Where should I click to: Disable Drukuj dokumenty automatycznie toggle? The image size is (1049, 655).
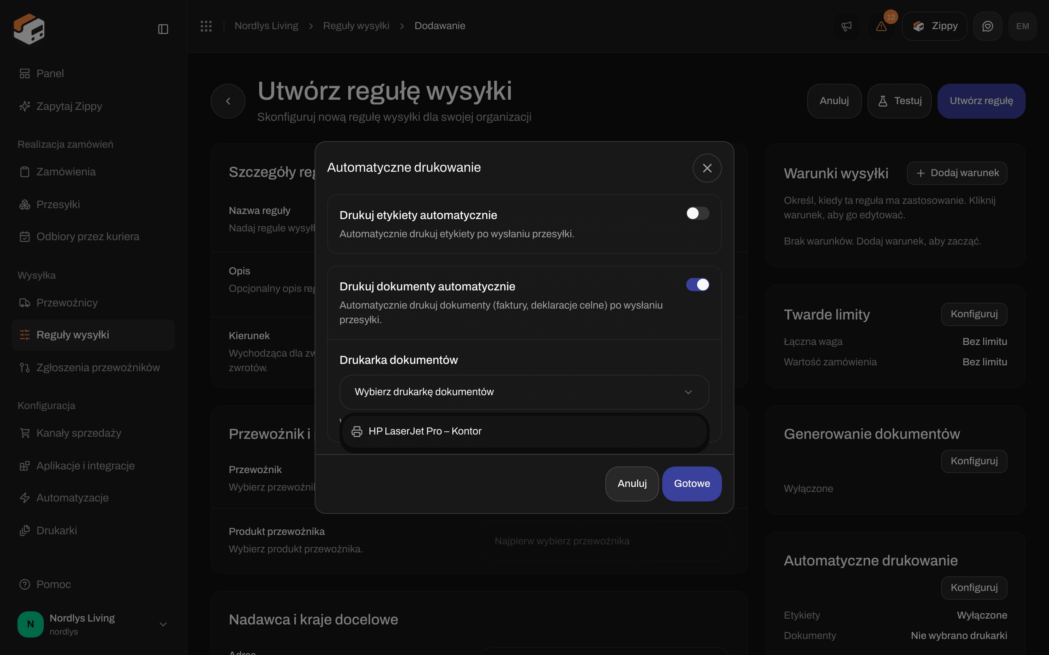698,285
